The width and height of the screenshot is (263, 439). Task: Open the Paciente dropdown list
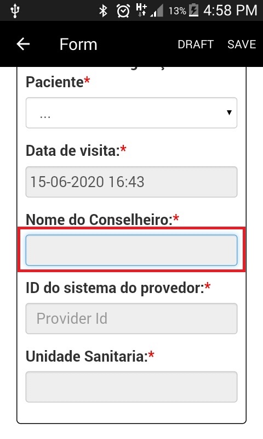131,113
